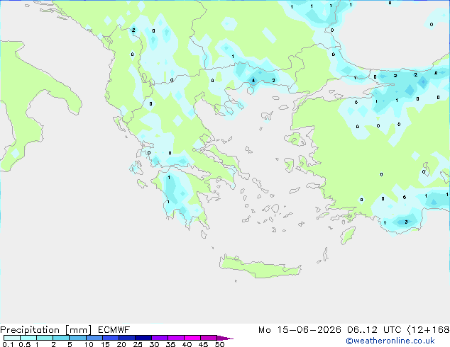The height and width of the screenshot is (347, 450).
Task: Click the 'Mo 15-06-2026' date text
Action: [300, 330]
